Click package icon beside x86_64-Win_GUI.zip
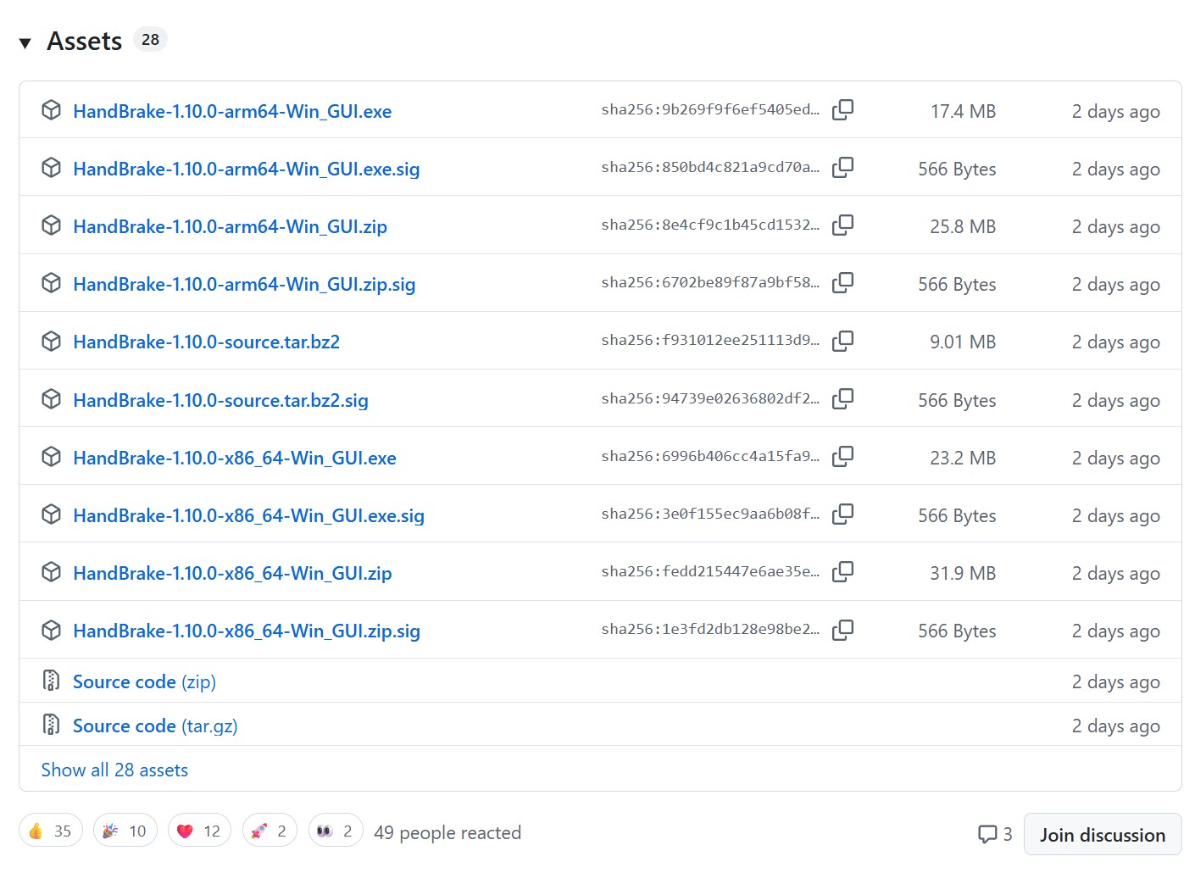The image size is (1195, 873). 52,572
